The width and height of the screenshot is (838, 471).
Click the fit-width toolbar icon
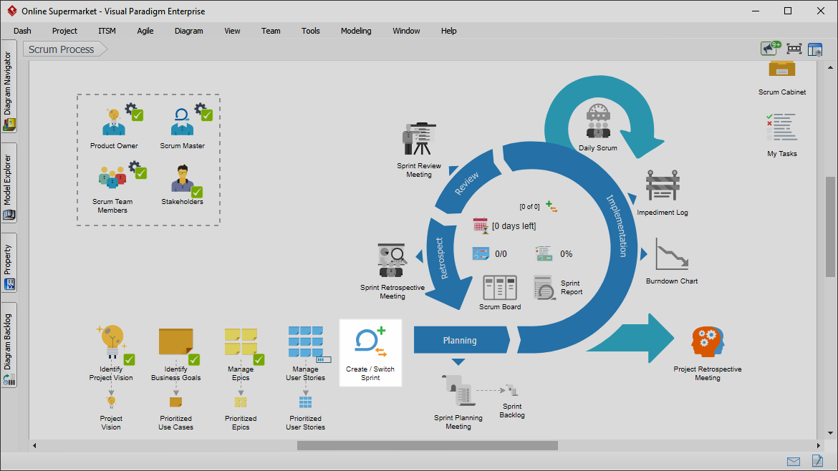[x=794, y=49]
